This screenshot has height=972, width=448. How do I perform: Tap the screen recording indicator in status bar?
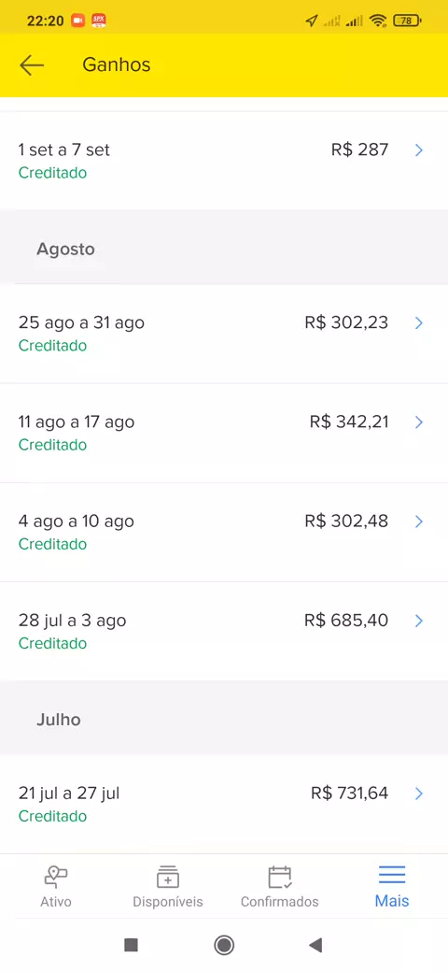tap(78, 21)
